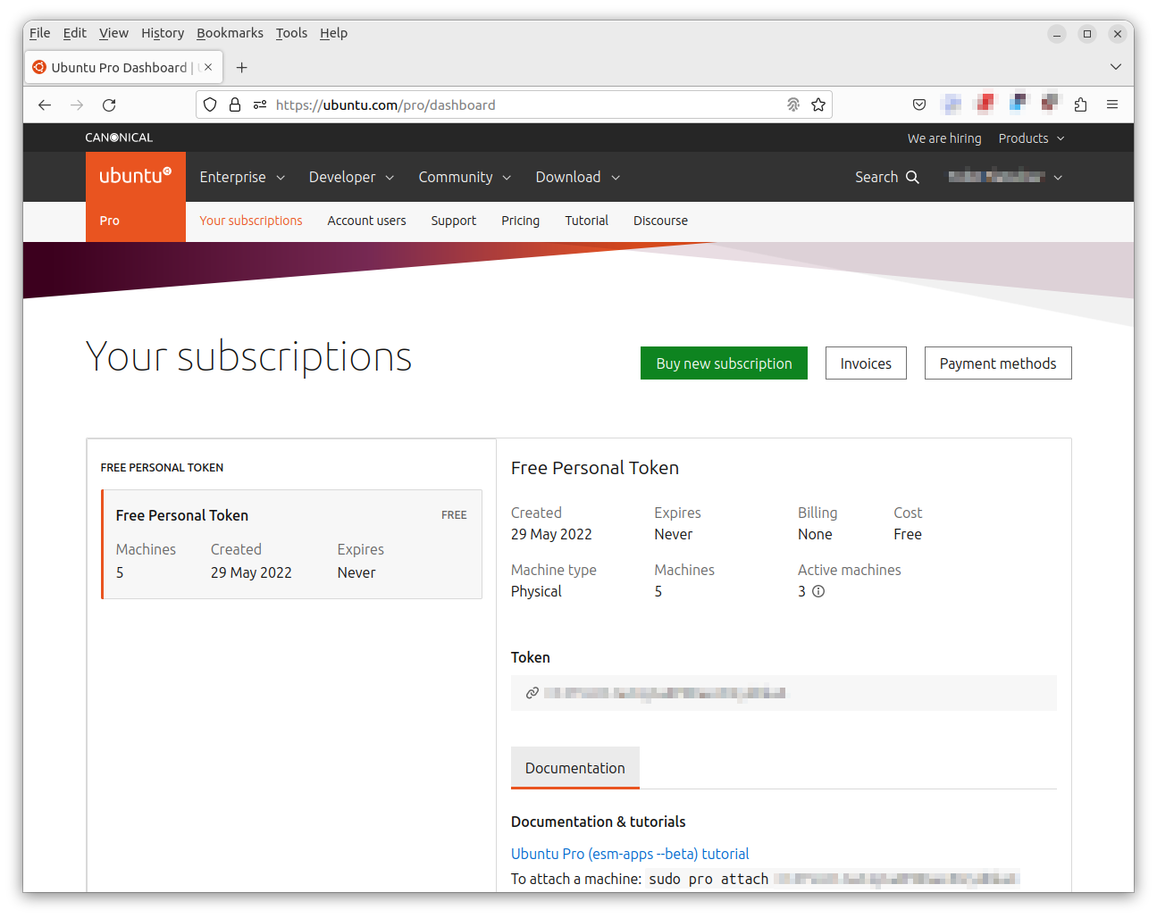Open the Bookmarks menu
This screenshot has width=1157, height=918.
230,33
